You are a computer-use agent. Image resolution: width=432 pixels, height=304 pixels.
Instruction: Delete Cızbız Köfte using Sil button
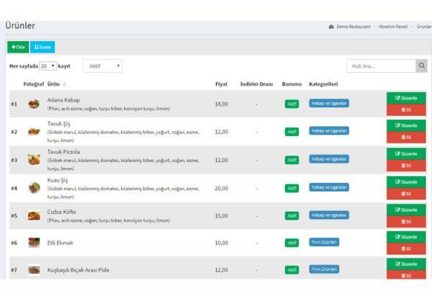406,222
